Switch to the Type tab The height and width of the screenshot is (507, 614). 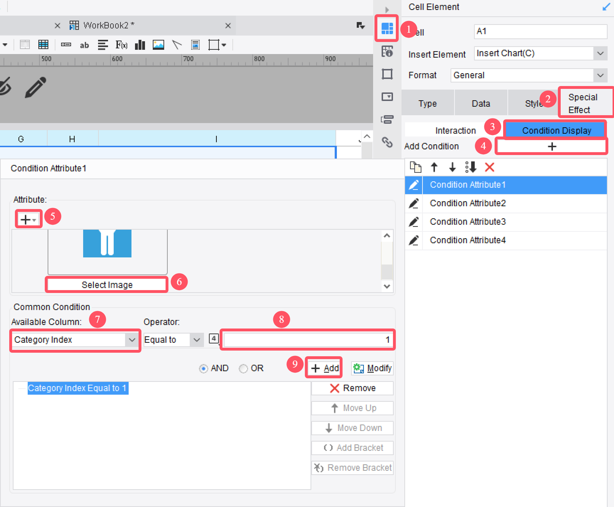pos(427,103)
